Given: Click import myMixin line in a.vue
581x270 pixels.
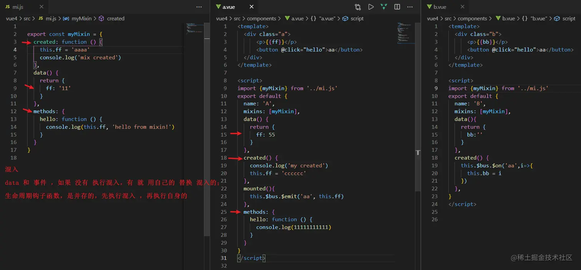Looking at the screenshot, I should click(287, 88).
